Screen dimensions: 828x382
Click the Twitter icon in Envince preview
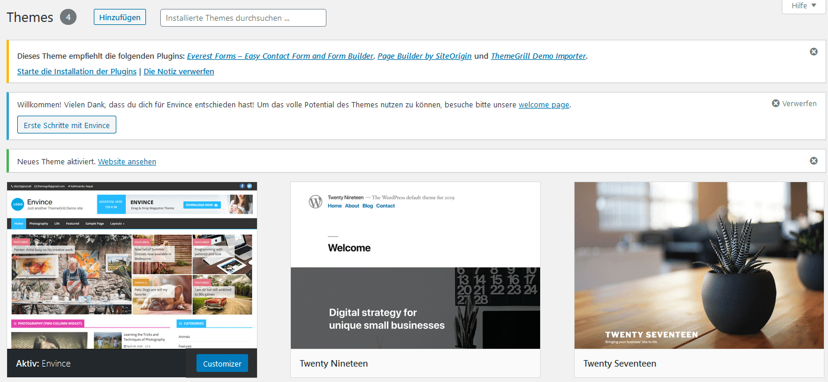pos(249,186)
